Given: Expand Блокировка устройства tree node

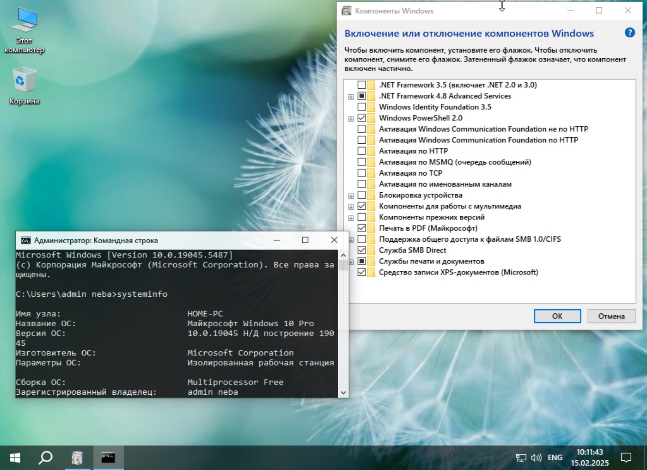Looking at the screenshot, I should point(351,196).
